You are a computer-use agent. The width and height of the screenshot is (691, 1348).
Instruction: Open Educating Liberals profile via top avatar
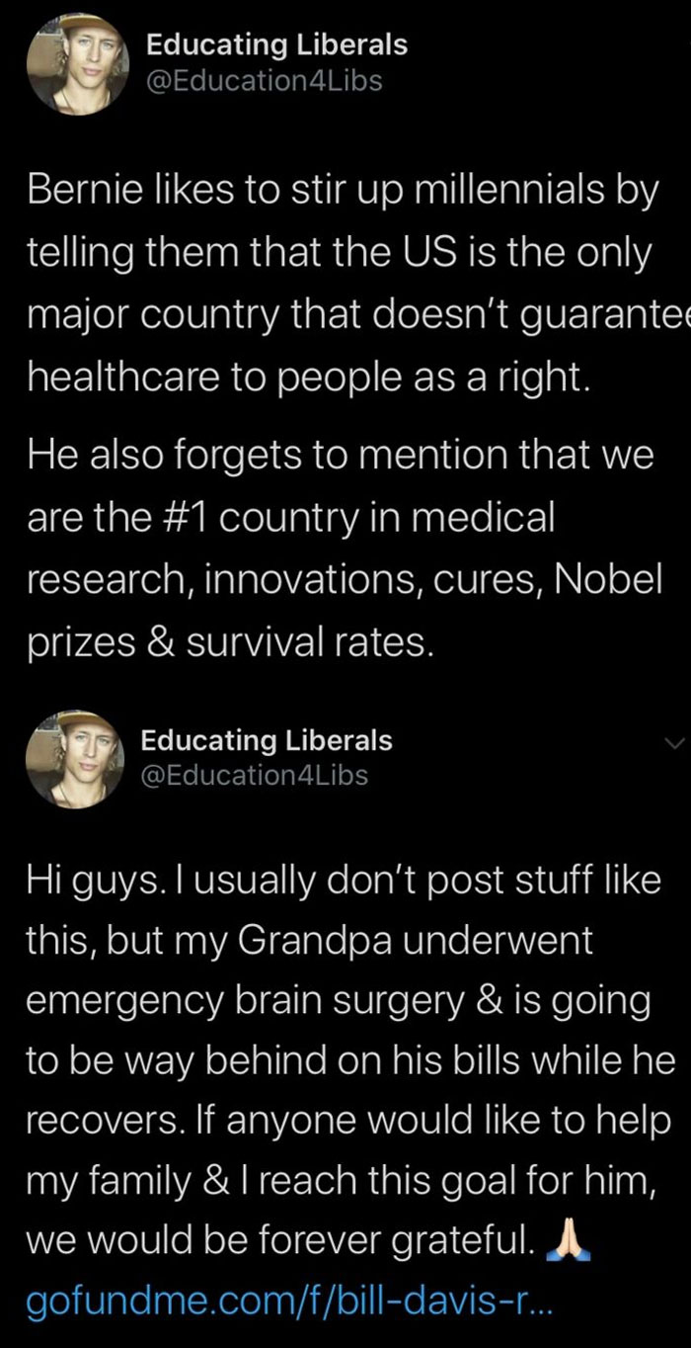tap(77, 63)
